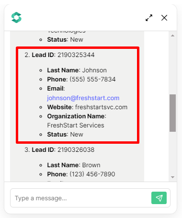Click the website freshstartsvc.com

point(101,107)
